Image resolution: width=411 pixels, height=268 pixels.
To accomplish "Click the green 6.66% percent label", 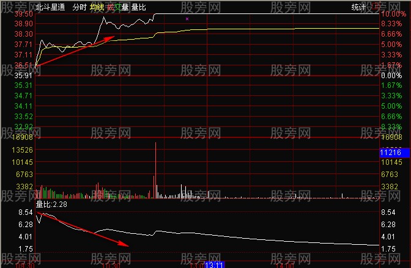I will point(391,117).
